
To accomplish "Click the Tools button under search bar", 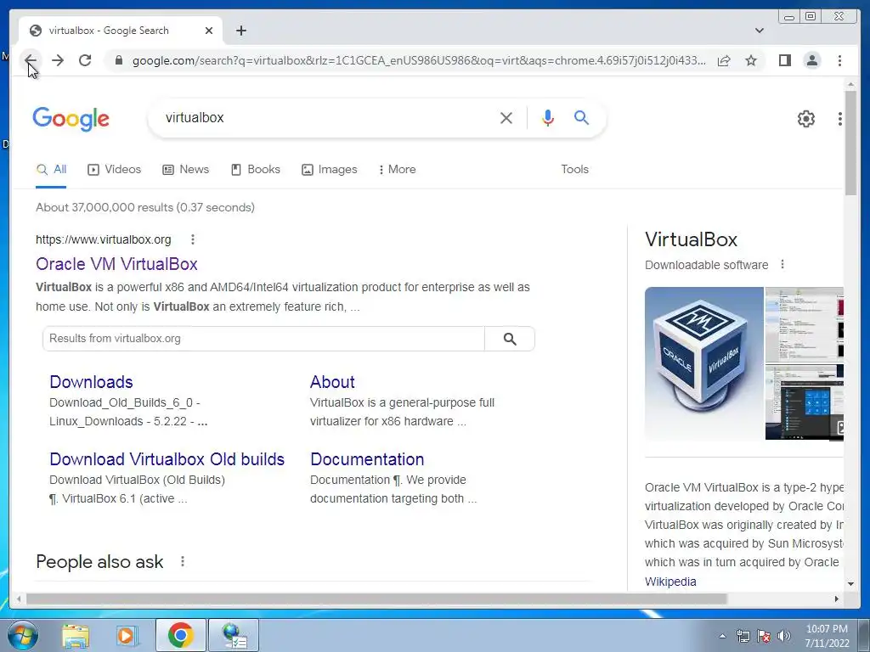I will (575, 169).
